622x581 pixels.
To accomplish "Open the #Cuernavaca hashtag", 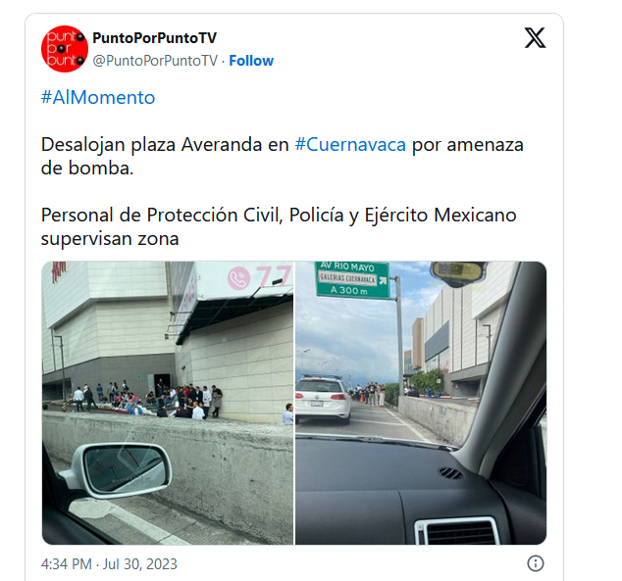I will (350, 145).
